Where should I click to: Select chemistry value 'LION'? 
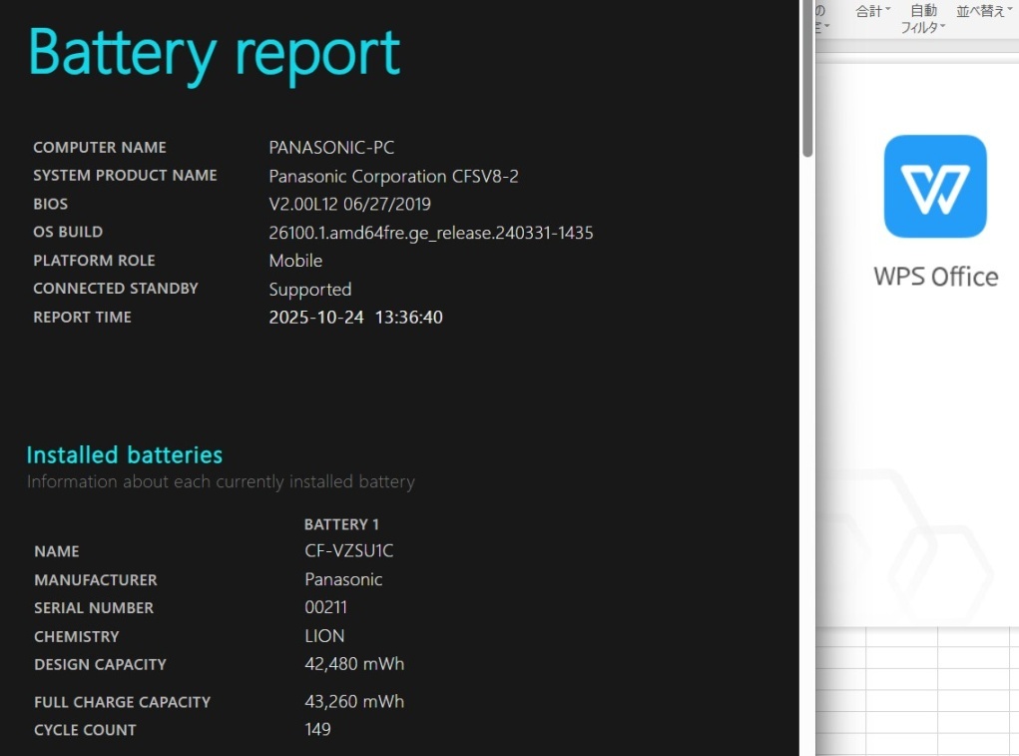(x=324, y=636)
